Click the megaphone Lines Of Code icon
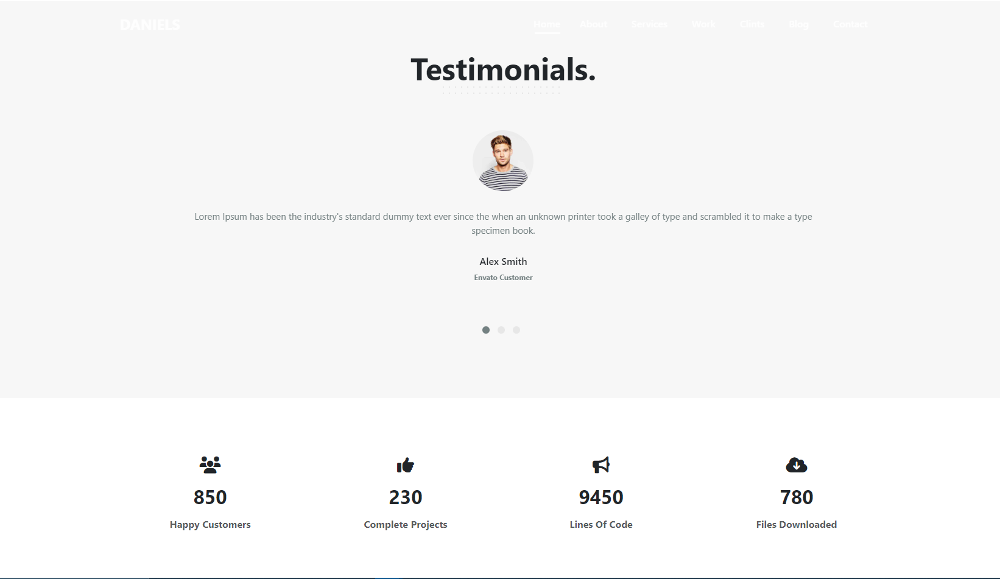 coord(600,465)
